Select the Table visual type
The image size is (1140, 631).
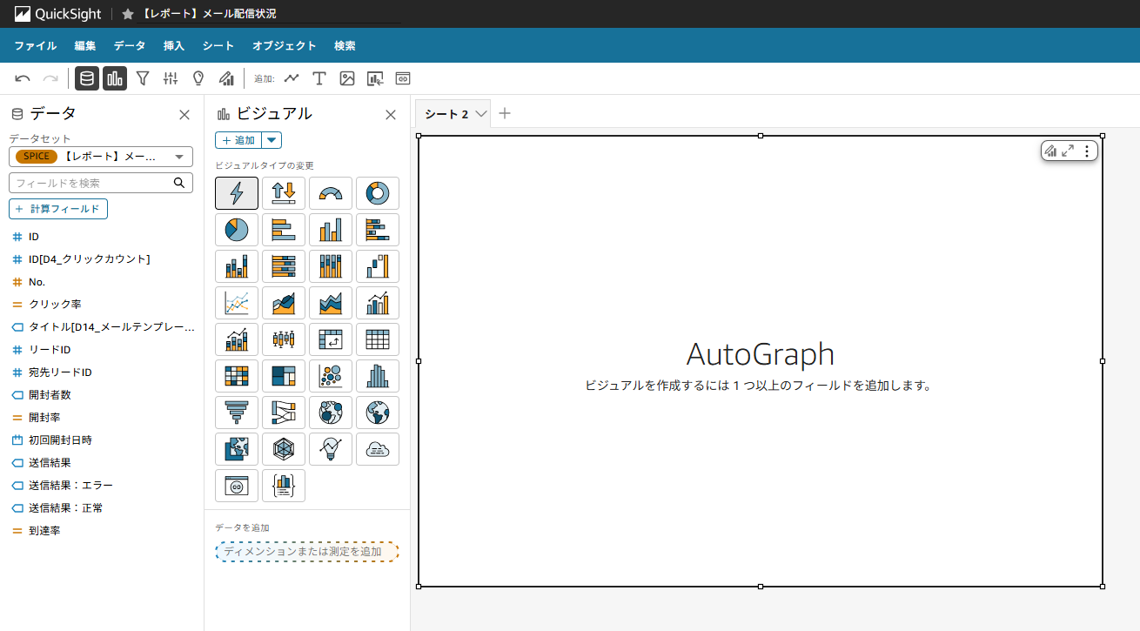point(378,339)
